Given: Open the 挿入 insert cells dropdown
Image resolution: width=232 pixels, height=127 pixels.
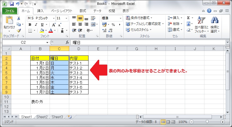Looking at the screenshot, I should point(175,18).
